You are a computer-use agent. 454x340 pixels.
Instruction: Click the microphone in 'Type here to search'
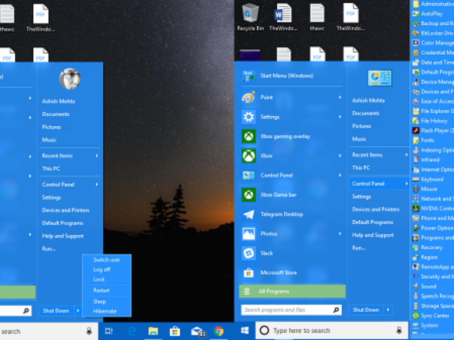[x=399, y=331]
